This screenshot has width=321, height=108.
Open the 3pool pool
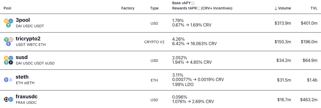[22, 20]
